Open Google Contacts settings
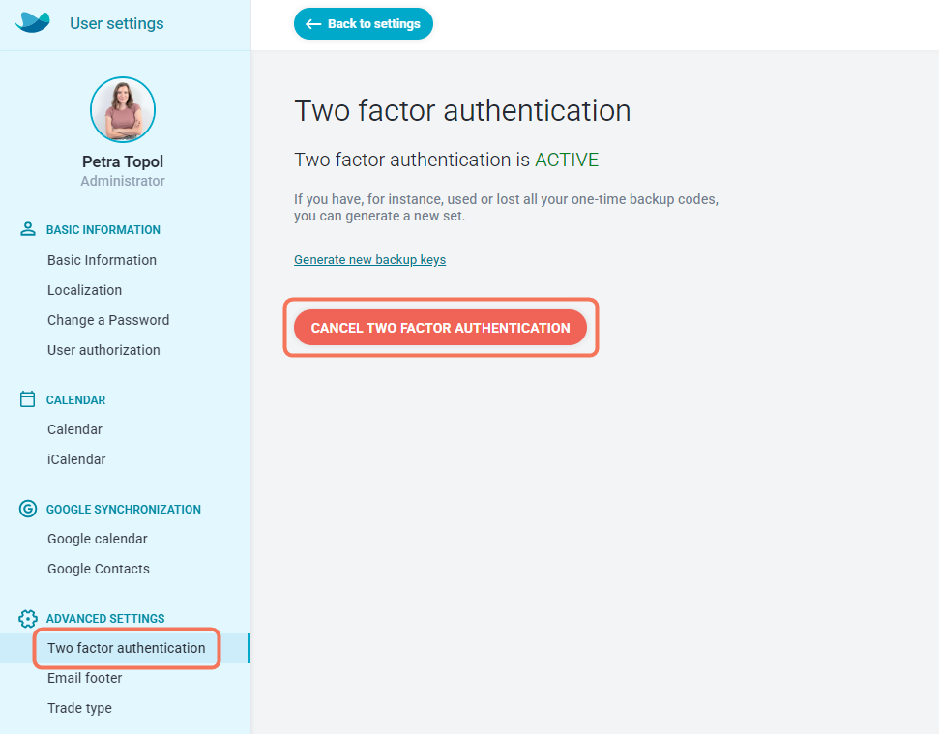Viewport: 939px width, 734px height. (99, 569)
